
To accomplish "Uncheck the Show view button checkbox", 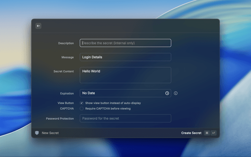I will pos(82,103).
